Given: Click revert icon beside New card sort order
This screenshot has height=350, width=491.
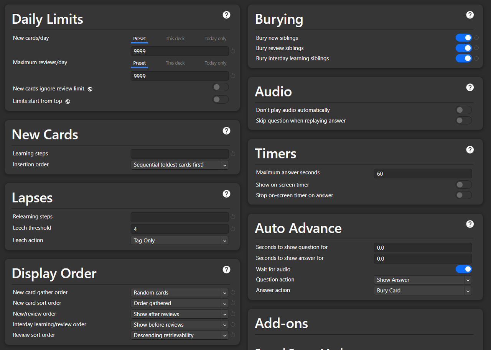Looking at the screenshot, I should tap(233, 303).
